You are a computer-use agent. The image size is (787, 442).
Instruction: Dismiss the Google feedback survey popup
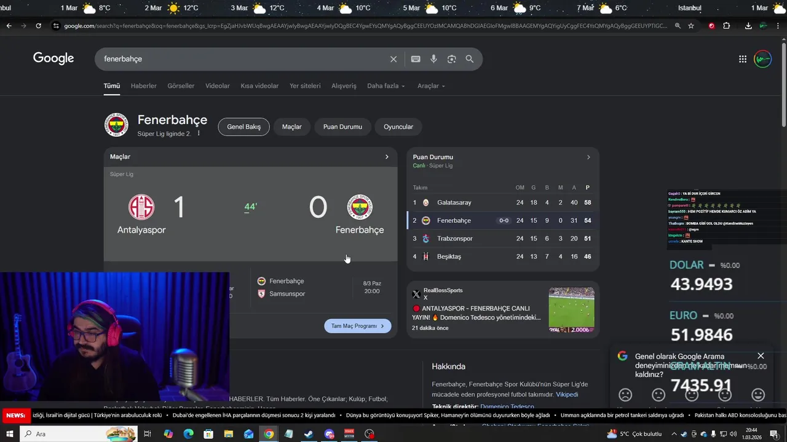[x=761, y=356]
